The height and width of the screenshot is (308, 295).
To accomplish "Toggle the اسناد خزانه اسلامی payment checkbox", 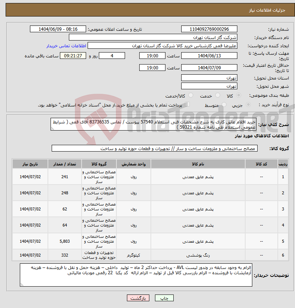I will click(188, 104).
